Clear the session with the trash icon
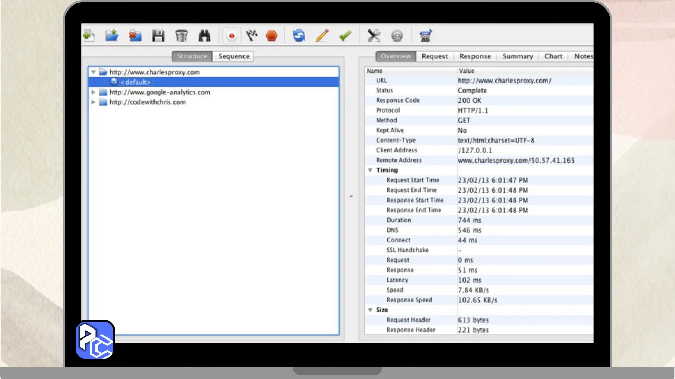This screenshot has height=379, width=675. coord(181,36)
